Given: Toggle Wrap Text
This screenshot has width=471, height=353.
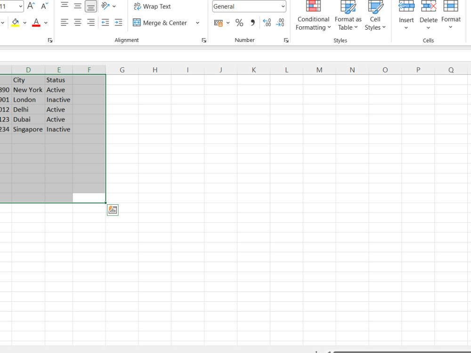Looking at the screenshot, I should (152, 6).
